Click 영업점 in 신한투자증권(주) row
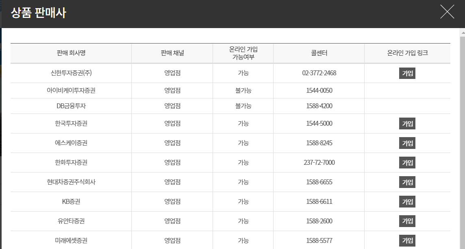 [172, 73]
